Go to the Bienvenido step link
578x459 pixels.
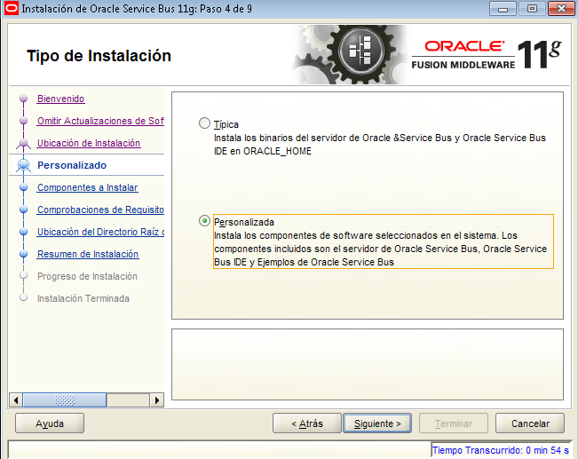click(61, 99)
